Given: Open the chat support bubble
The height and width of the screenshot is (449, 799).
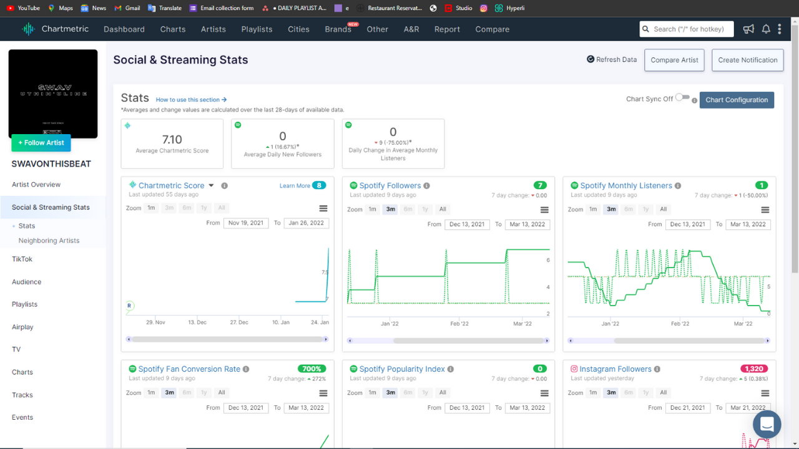Looking at the screenshot, I should 767,425.
